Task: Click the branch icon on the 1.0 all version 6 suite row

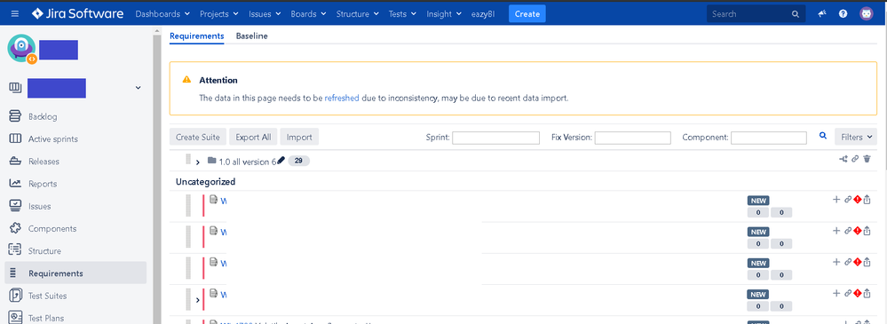Action: point(843,160)
